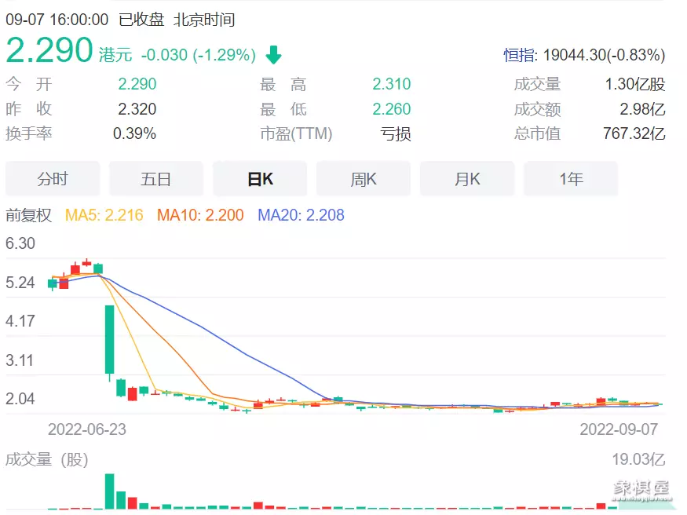
Task: Select the 1年 range tab
Action: 571,179
